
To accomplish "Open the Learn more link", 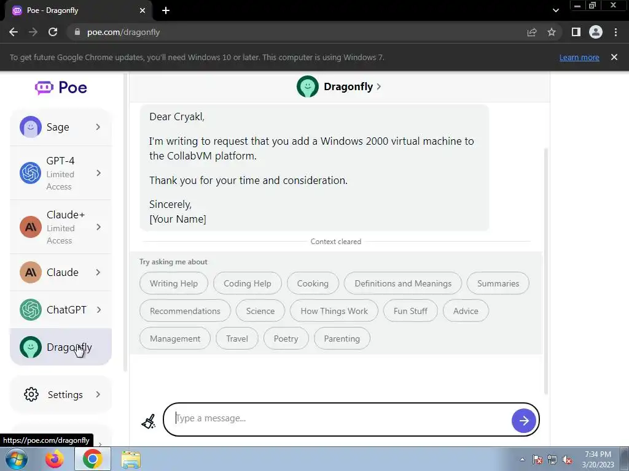I will pos(579,57).
